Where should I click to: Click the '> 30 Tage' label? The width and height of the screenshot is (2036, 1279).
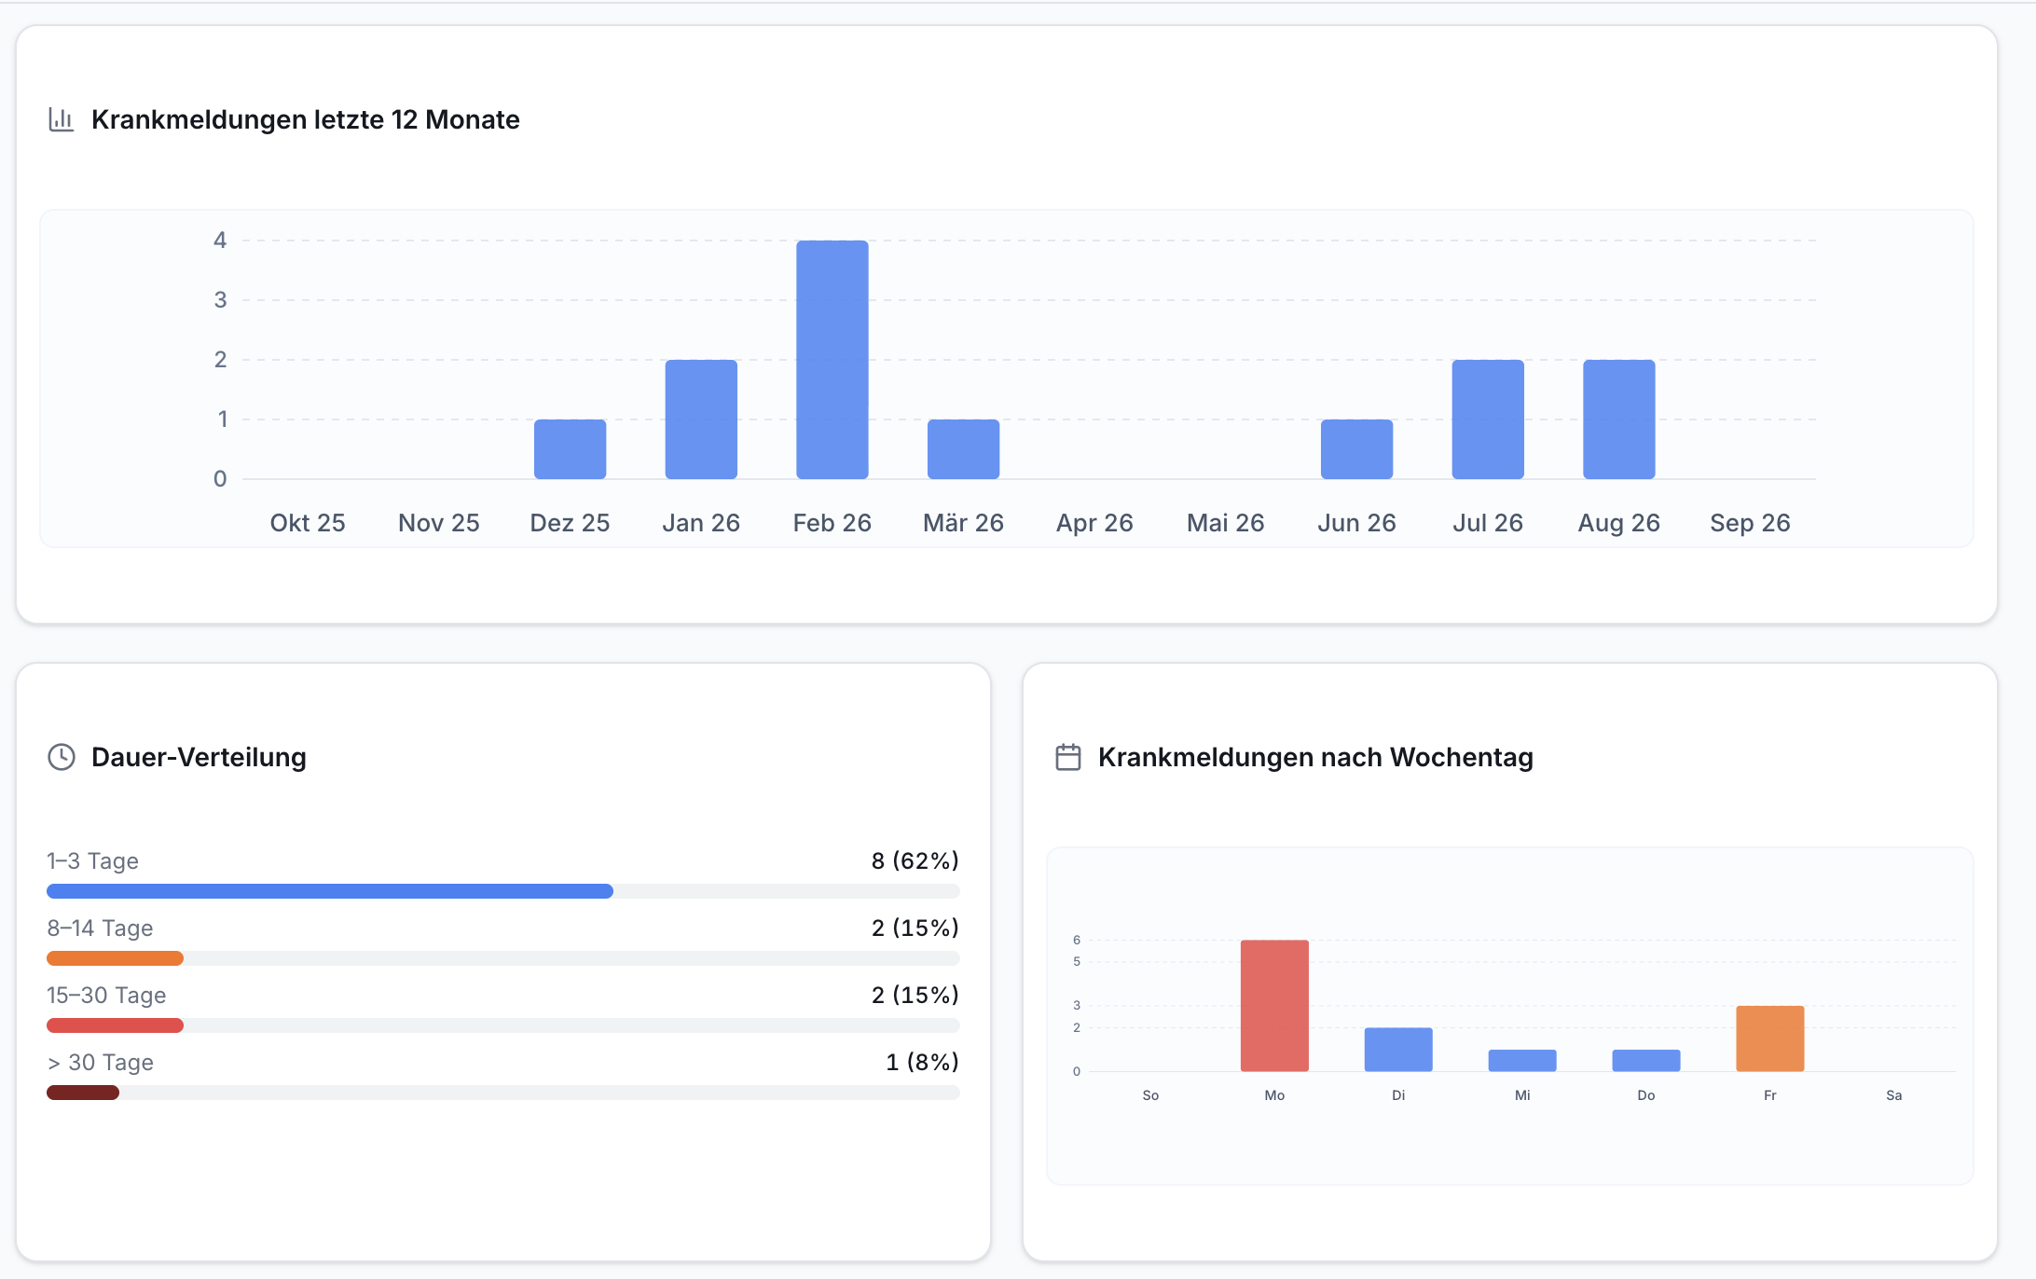coord(100,1062)
